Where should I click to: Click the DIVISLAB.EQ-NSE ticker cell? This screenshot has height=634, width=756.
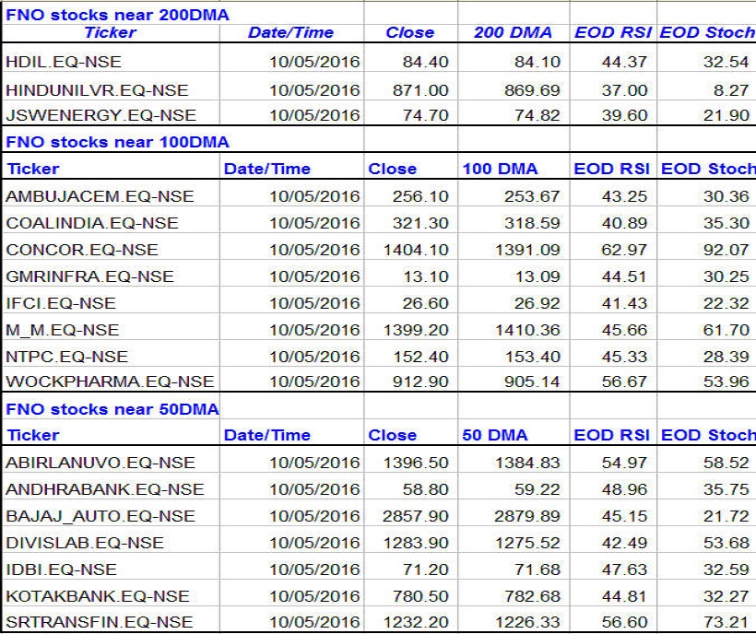click(85, 543)
